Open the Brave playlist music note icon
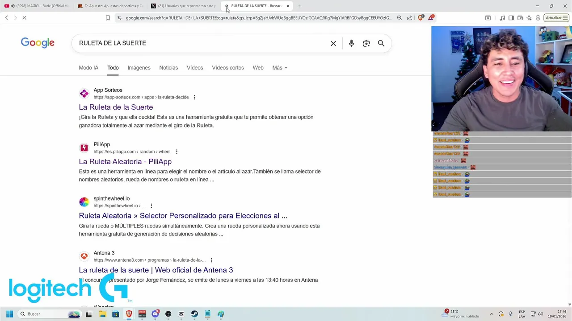Viewport: 572px width, 321px height. point(503,18)
